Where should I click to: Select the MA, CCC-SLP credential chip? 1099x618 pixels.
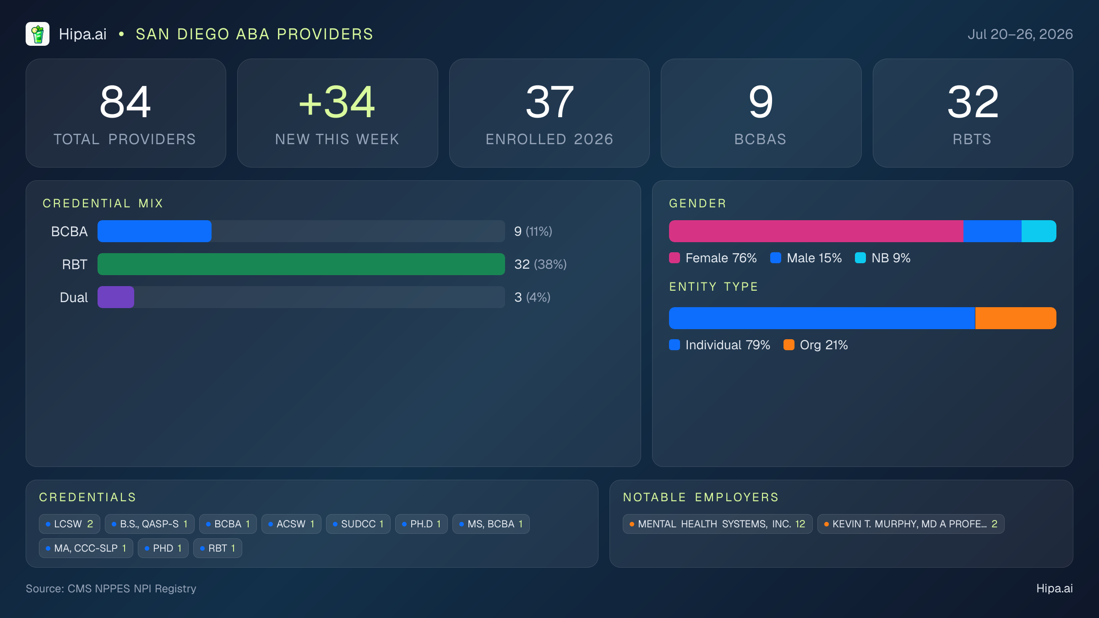click(86, 548)
